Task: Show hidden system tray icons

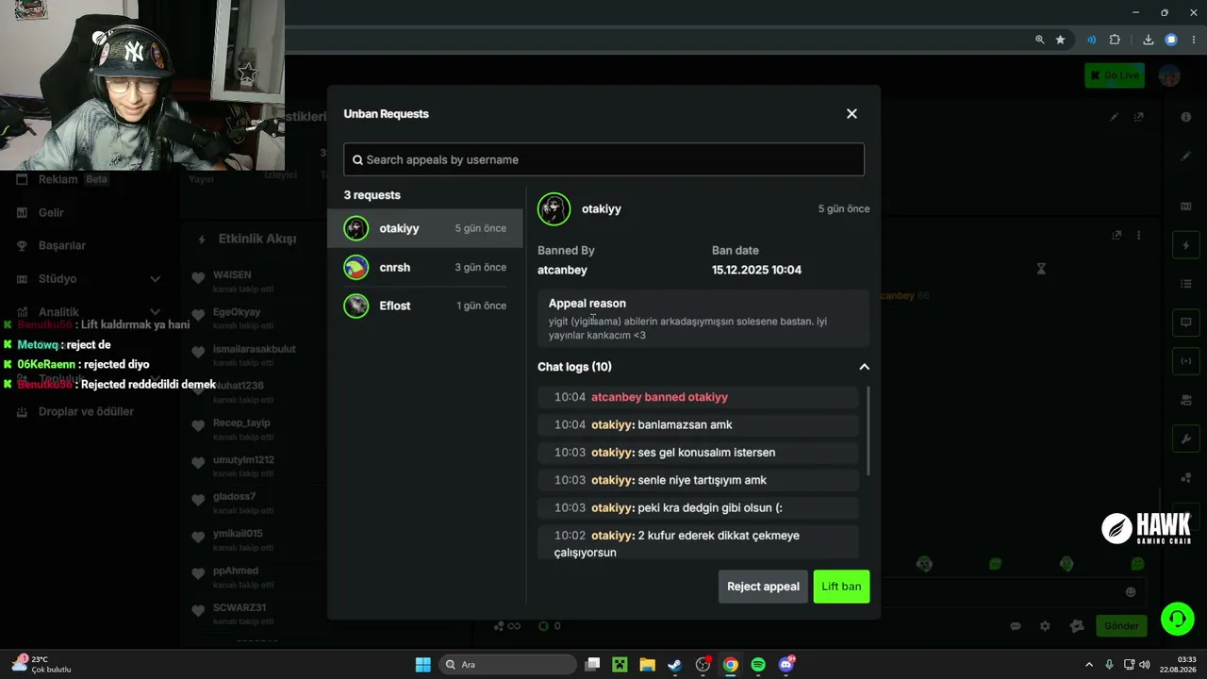Action: pyautogui.click(x=1089, y=665)
